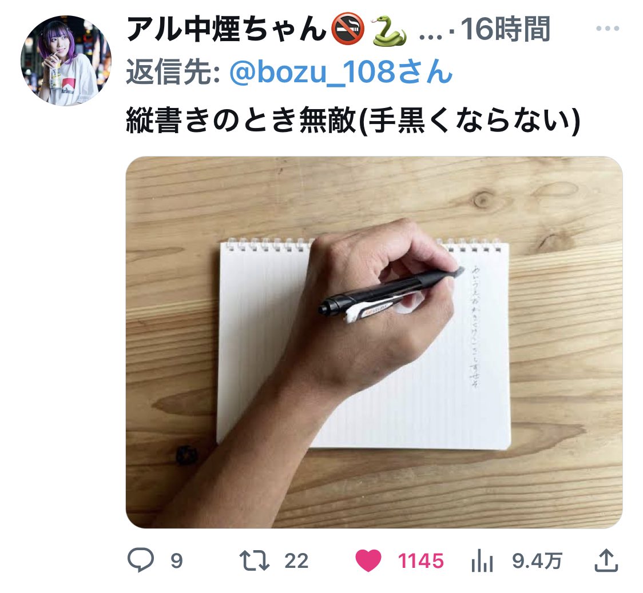Click tweet text 縦書きのとき無敵
This screenshot has height=593, width=643.
241,121
